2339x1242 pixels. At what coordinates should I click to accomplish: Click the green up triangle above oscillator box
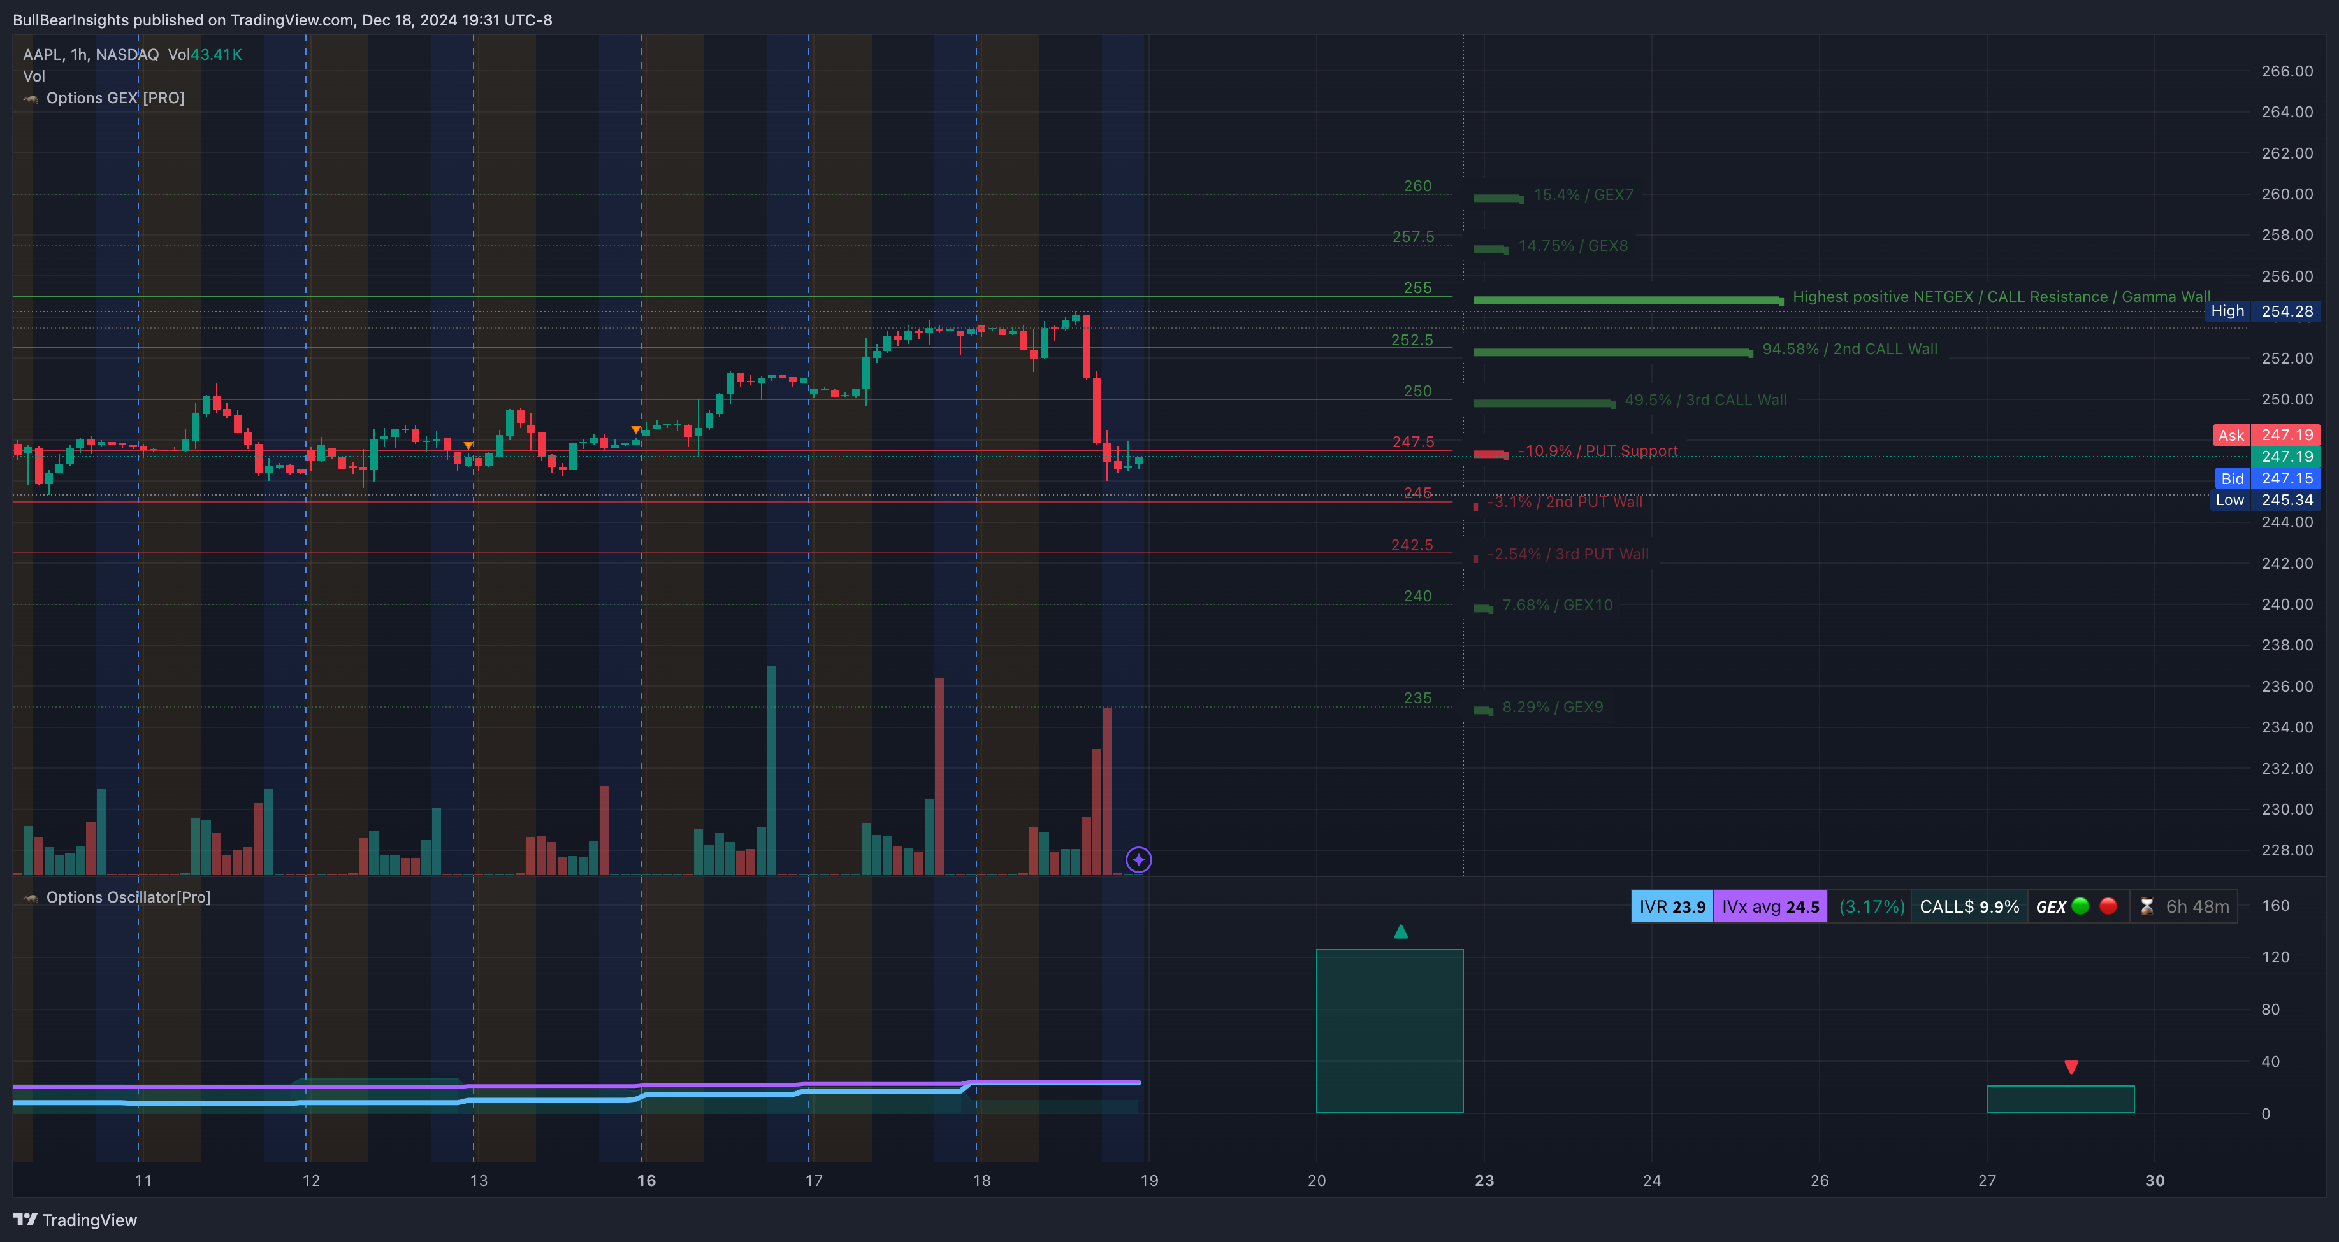(x=1401, y=932)
